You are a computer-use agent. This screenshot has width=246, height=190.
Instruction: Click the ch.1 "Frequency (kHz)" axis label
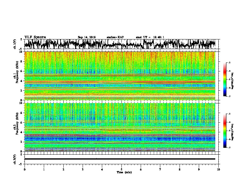[17, 72]
